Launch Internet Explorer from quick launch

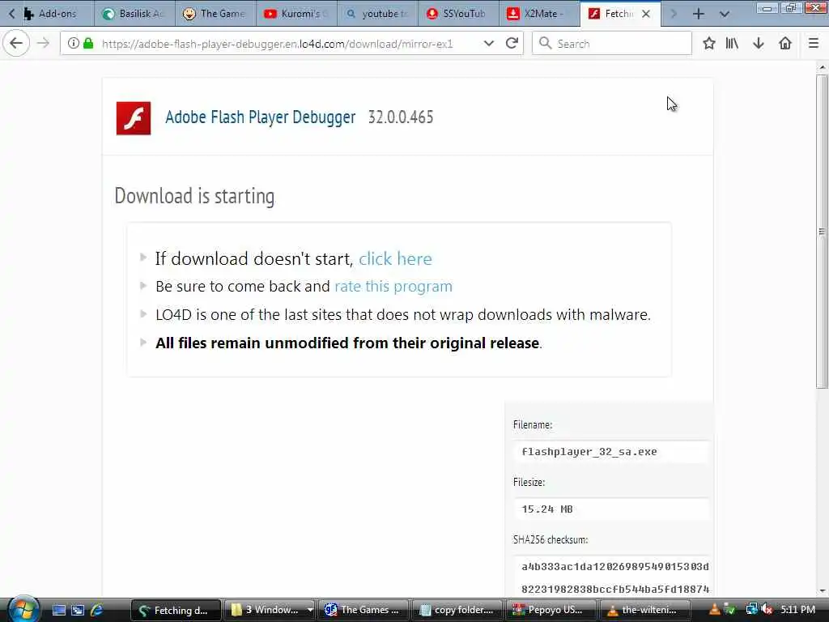pos(97,611)
